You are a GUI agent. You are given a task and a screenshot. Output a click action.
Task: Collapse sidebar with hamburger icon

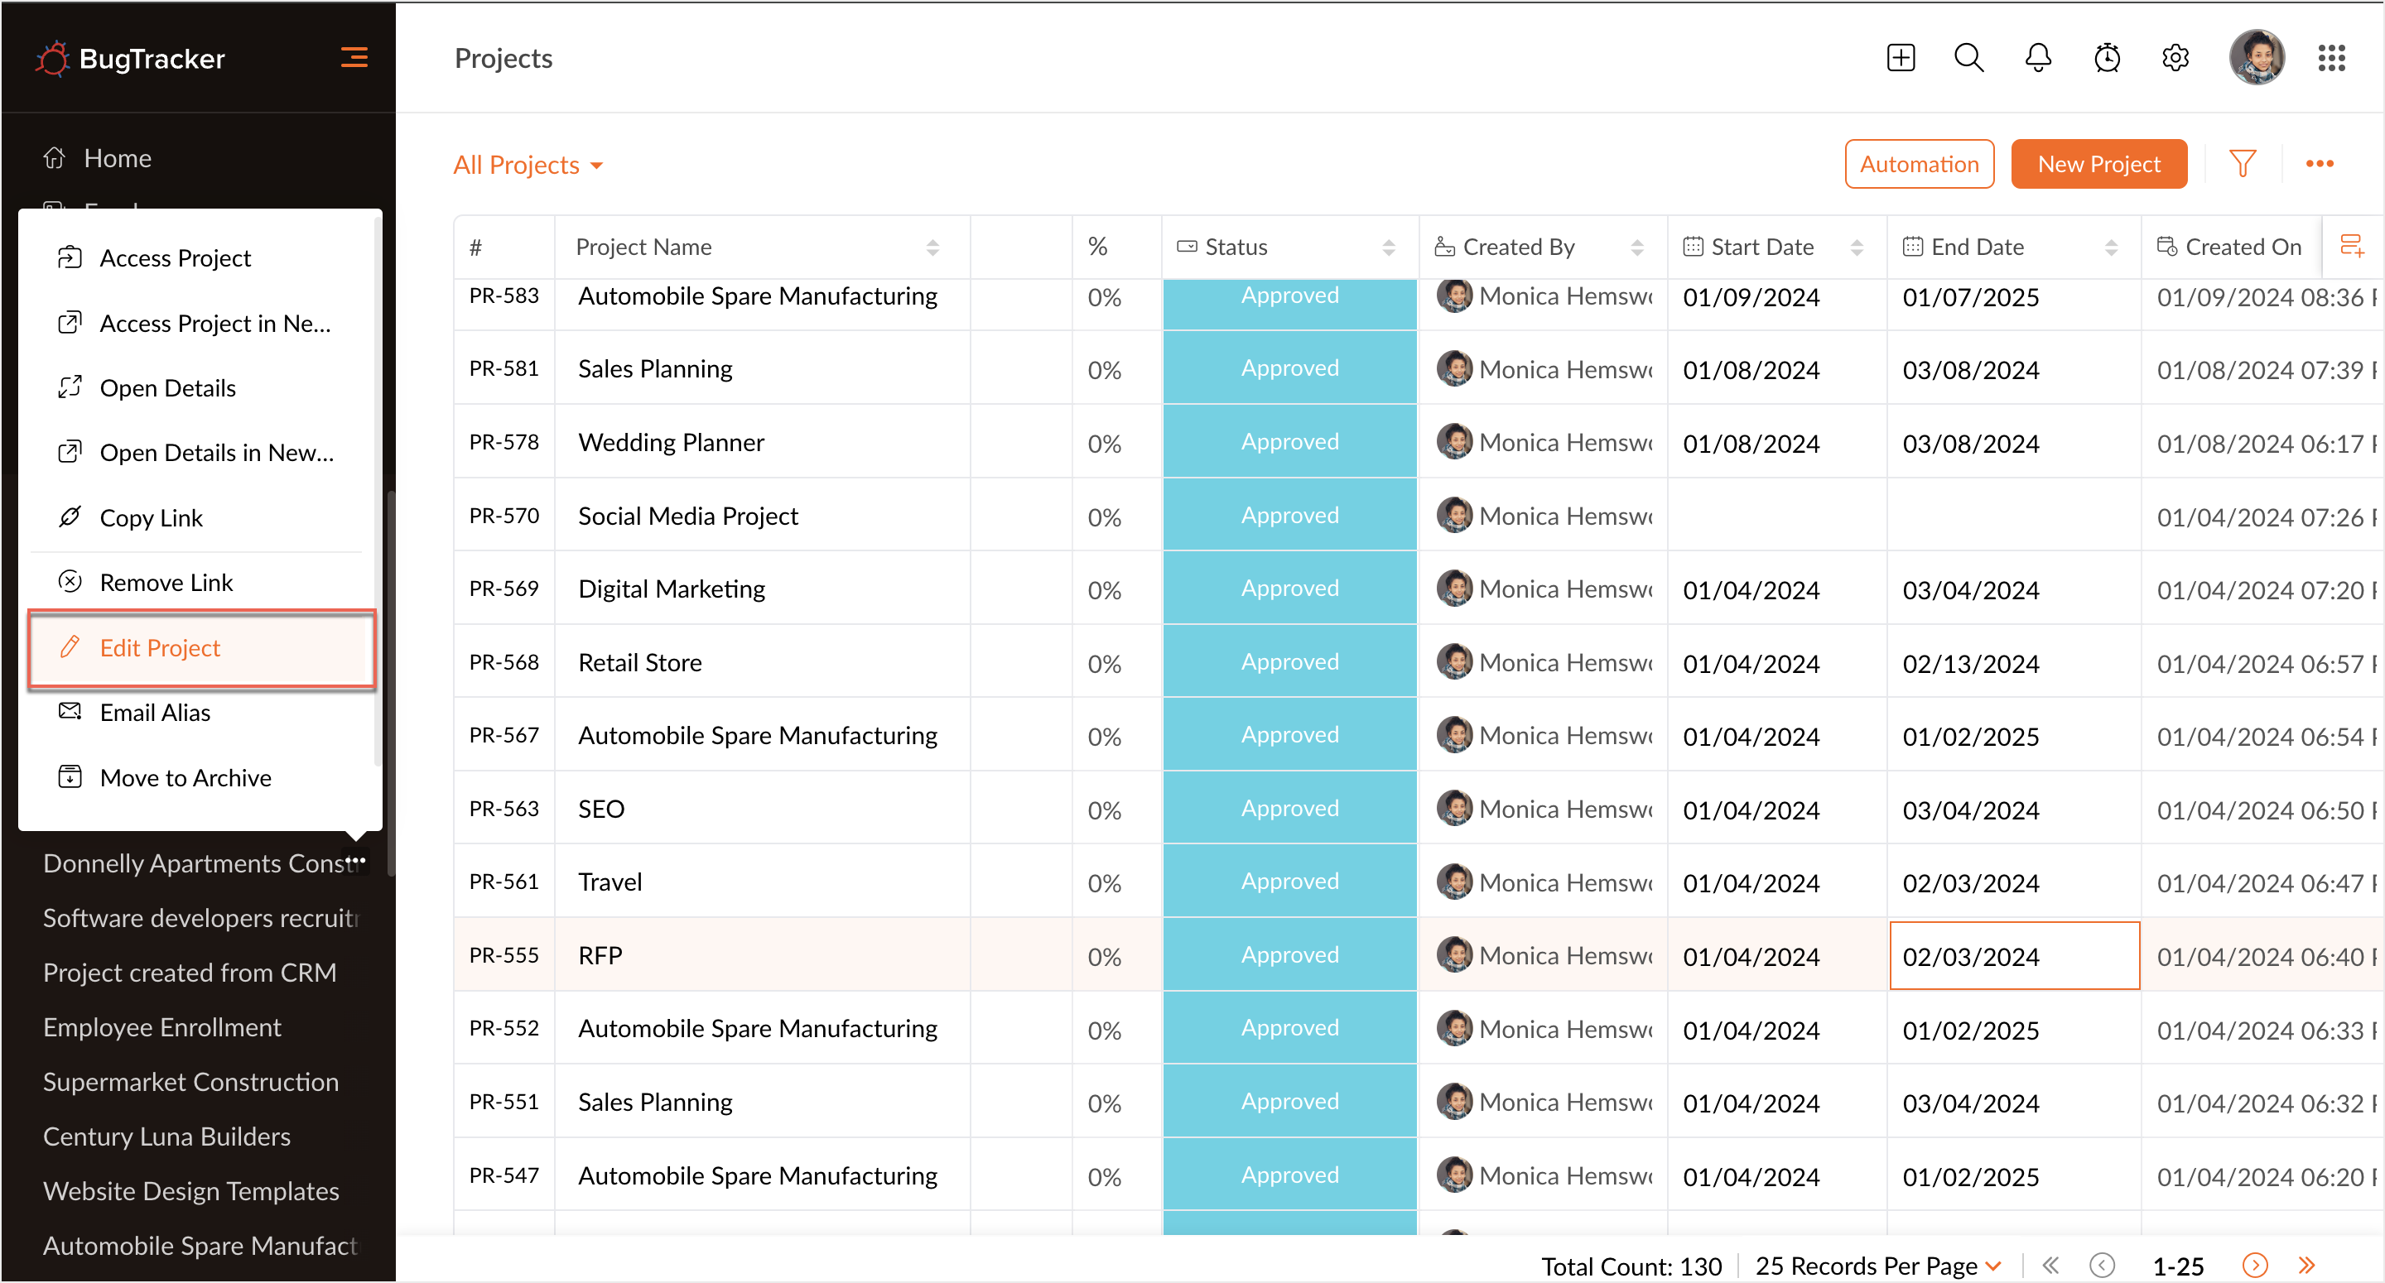tap(354, 57)
